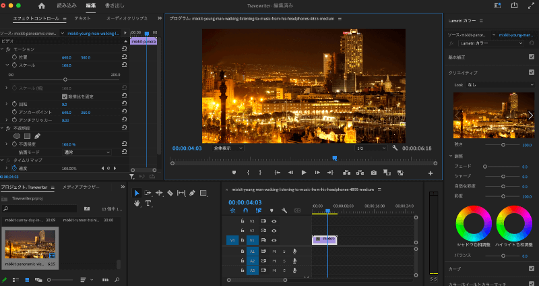Toggle the 基本補正 section checkbox

coord(532,57)
